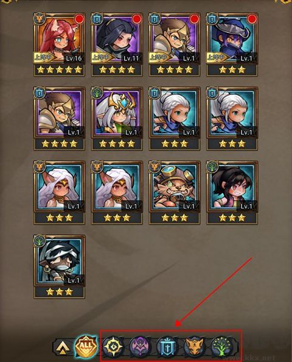Image resolution: width=292 pixels, height=362 pixels.
Task: Tap red dot on fox girl card
Action: (x=79, y=19)
